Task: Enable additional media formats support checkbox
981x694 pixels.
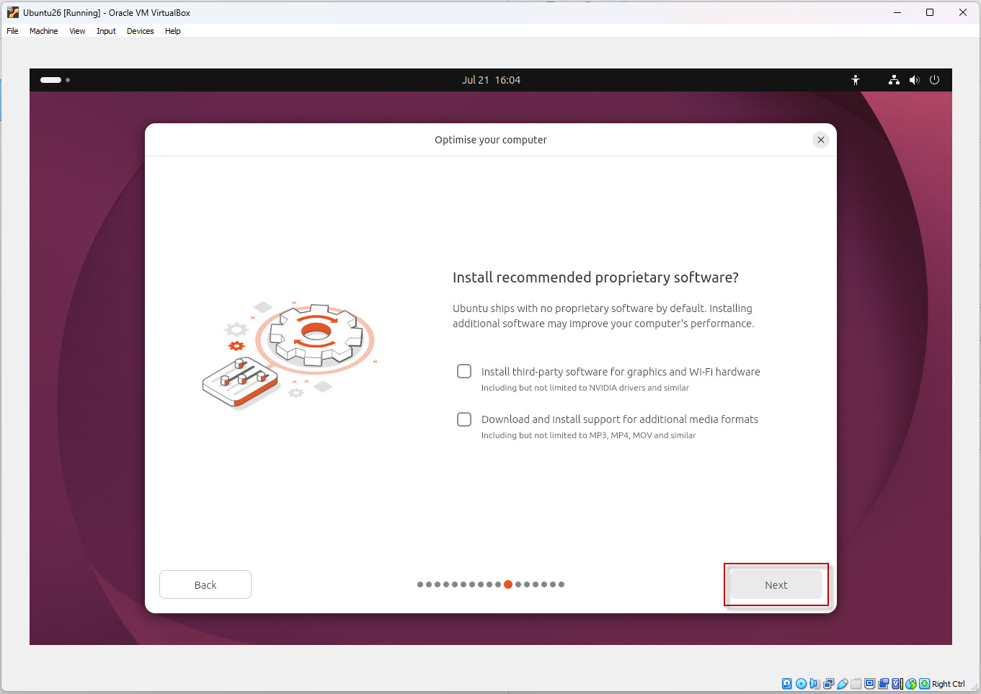Action: click(464, 419)
